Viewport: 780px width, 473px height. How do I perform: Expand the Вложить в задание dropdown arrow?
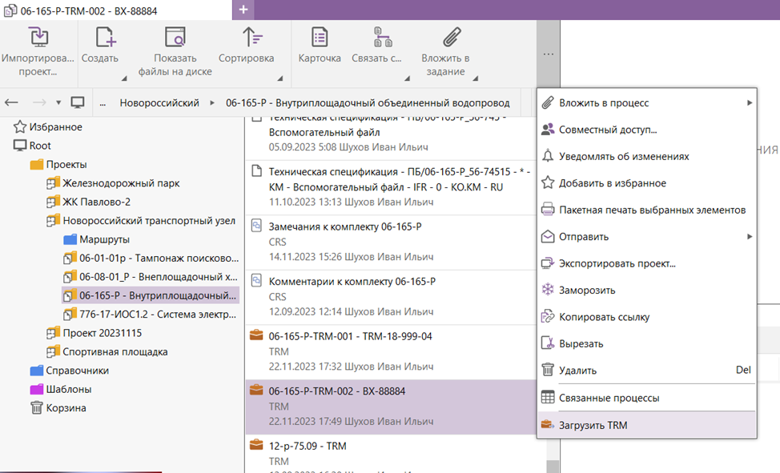click(x=476, y=78)
